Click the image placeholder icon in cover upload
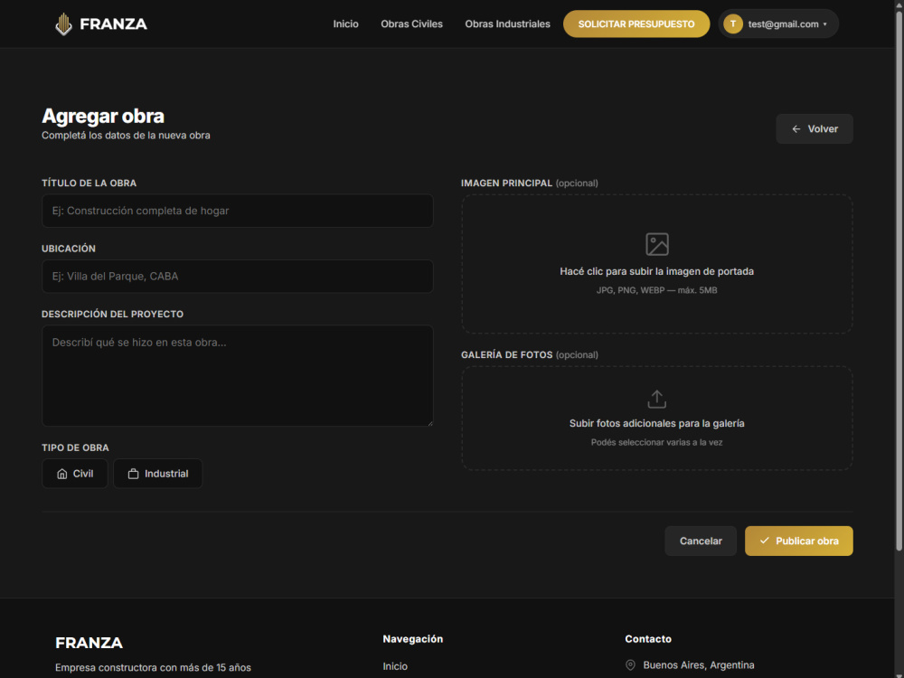 coord(656,244)
